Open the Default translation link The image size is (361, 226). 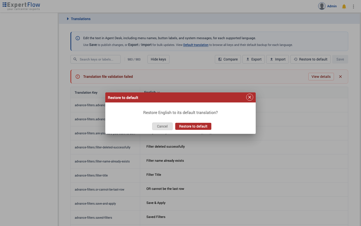coord(196,45)
